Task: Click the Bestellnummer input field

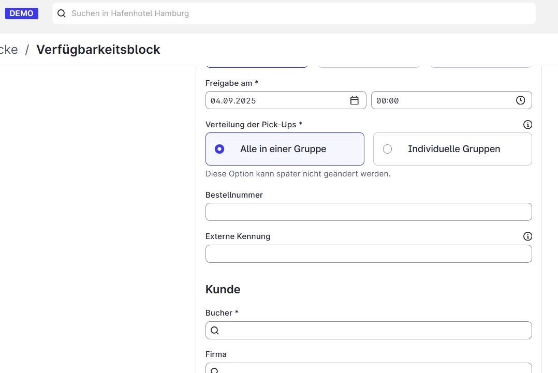Action: point(369,212)
